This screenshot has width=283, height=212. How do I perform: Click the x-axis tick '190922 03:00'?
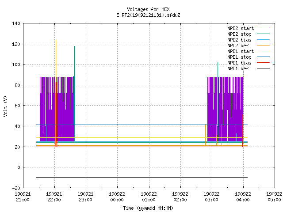pos(211,197)
